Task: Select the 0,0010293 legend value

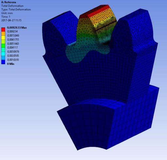Action: (13, 60)
